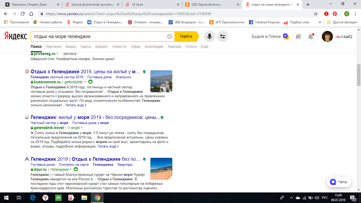Show hidden system tray icons
The image size is (361, 203).
[x=291, y=198]
